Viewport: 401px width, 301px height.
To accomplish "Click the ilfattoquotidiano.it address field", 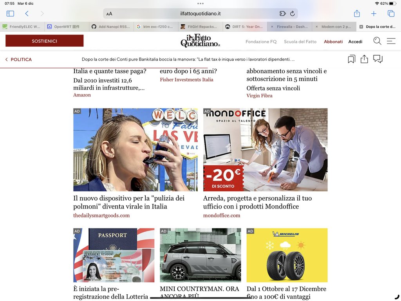I will tap(200, 14).
